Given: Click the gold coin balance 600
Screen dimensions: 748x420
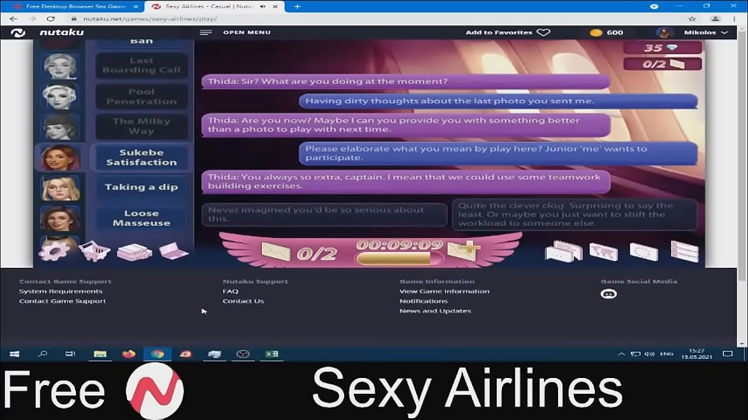Looking at the screenshot, I should pos(607,33).
